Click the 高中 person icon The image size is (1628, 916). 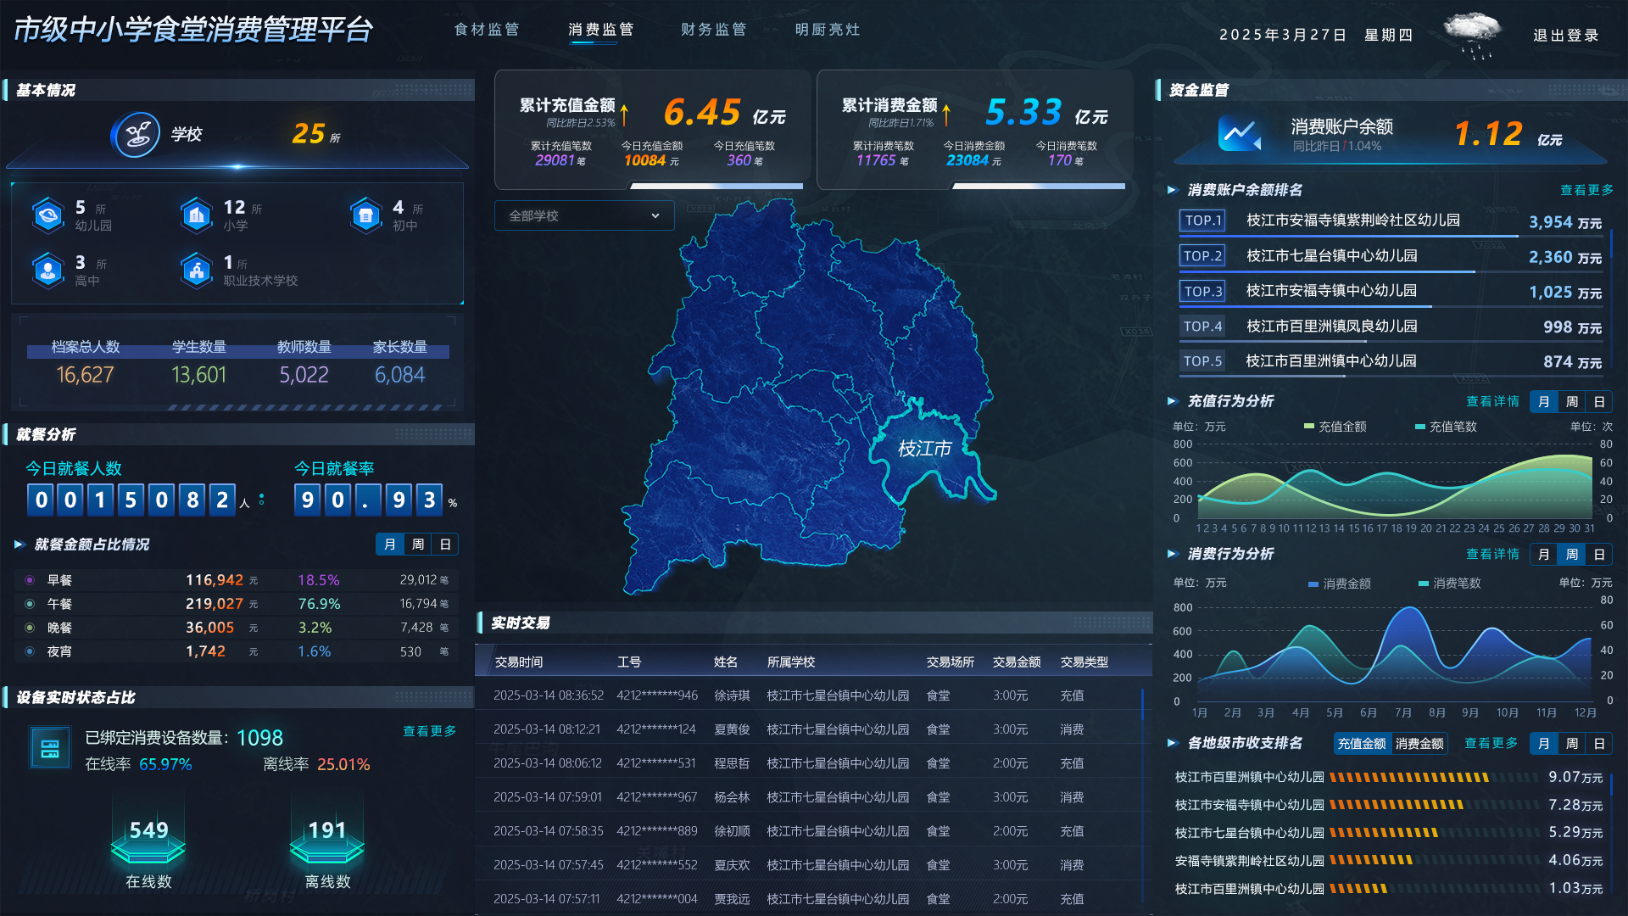pyautogui.click(x=48, y=271)
